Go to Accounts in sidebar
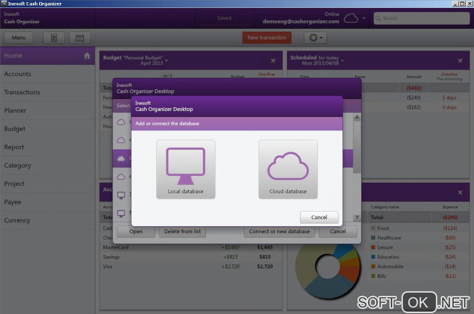This screenshot has height=314, width=474. [x=47, y=74]
